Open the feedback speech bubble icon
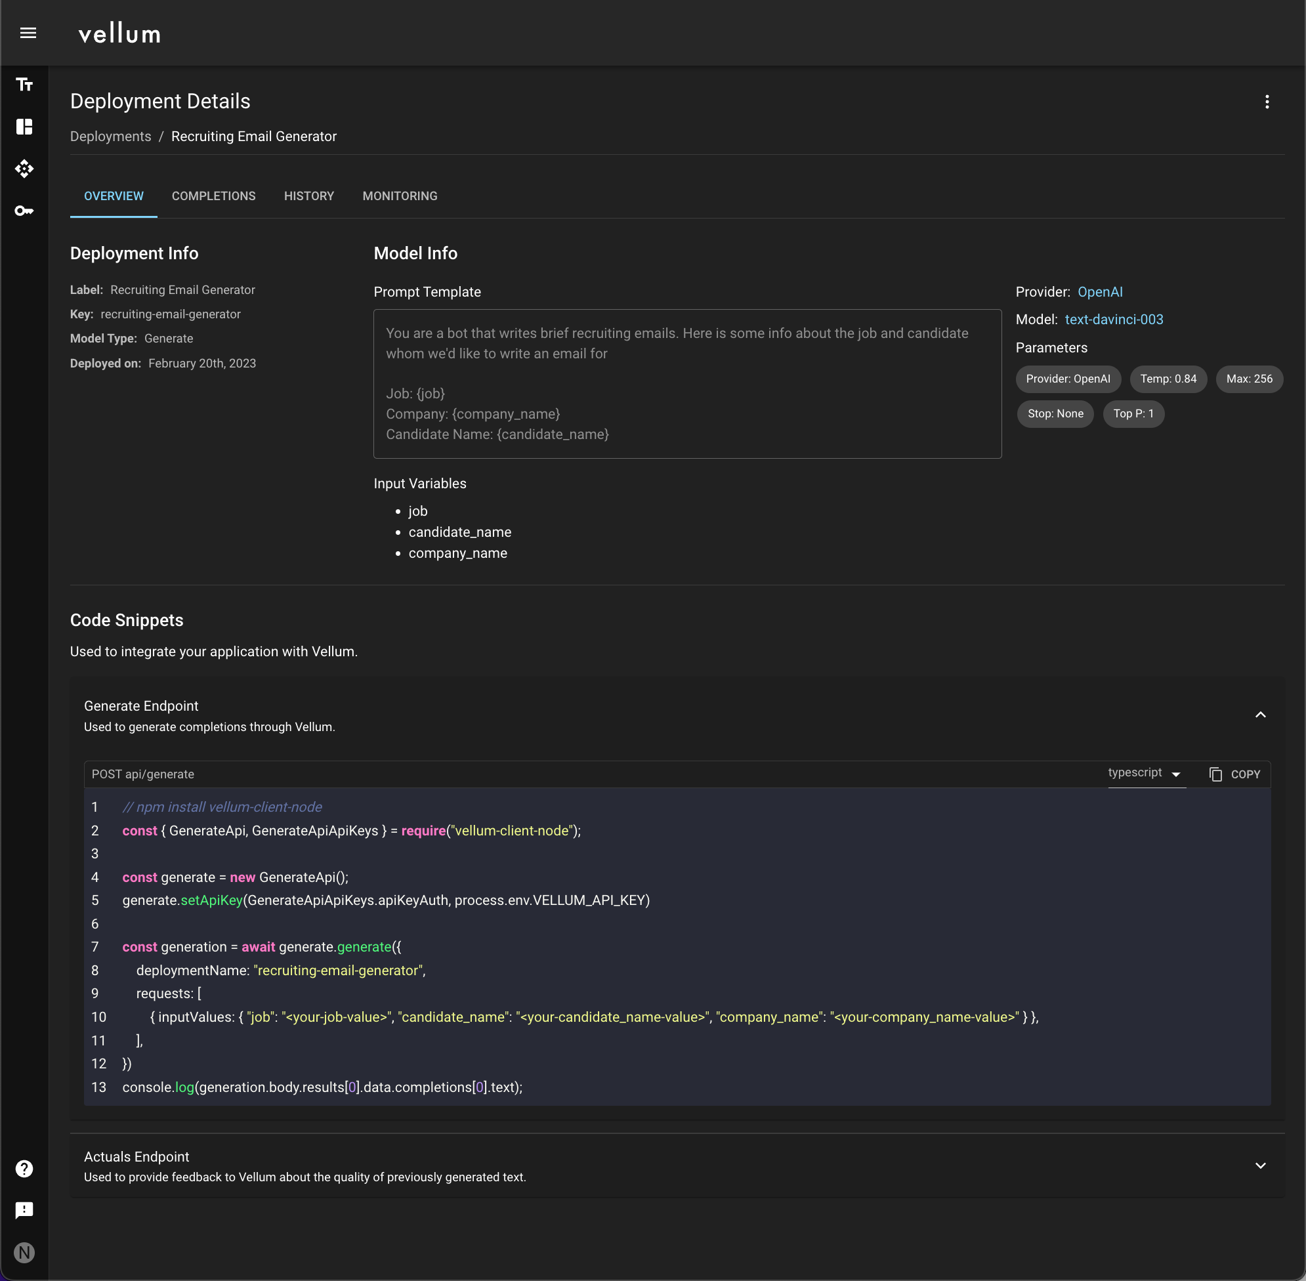The image size is (1306, 1281). [x=24, y=1210]
